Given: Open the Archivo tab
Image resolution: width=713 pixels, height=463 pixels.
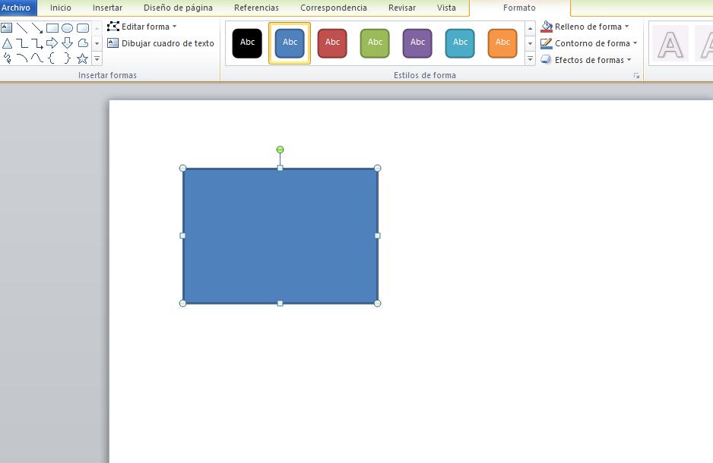Looking at the screenshot, I should [16, 8].
